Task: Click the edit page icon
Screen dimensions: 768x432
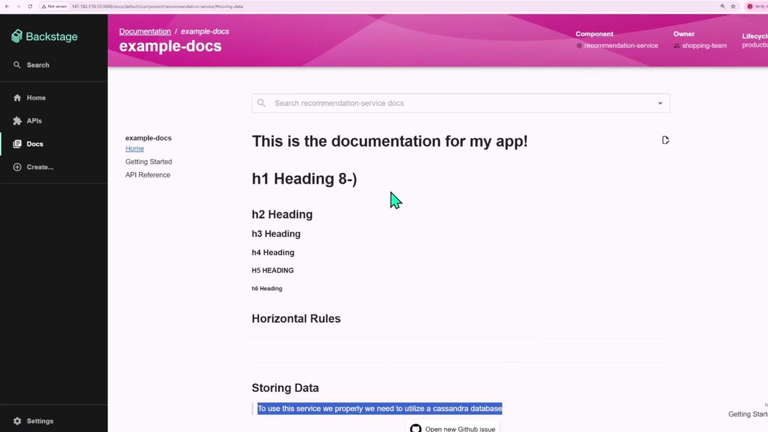Action: click(665, 140)
